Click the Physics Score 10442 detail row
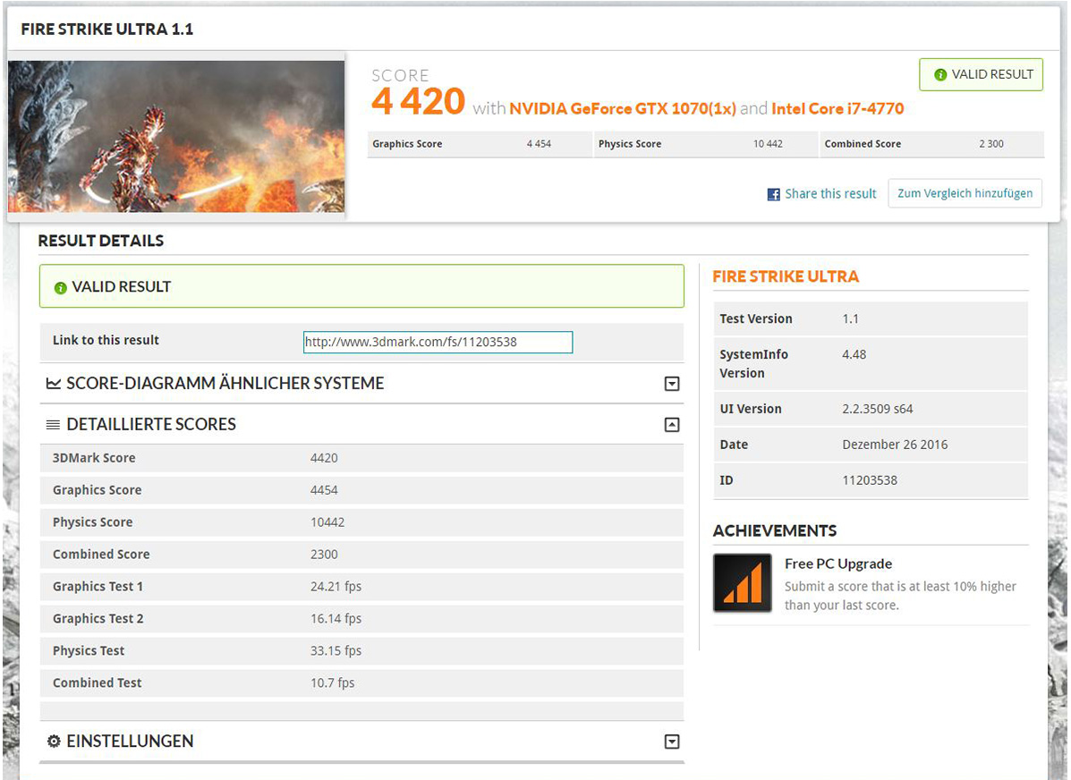The image size is (1071, 780). (362, 522)
